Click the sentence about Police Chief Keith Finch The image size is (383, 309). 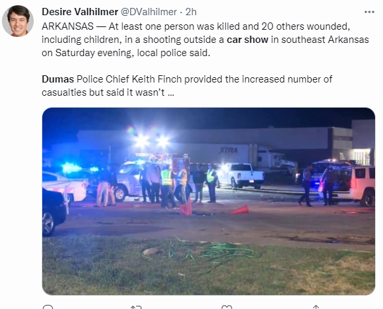[187, 86]
